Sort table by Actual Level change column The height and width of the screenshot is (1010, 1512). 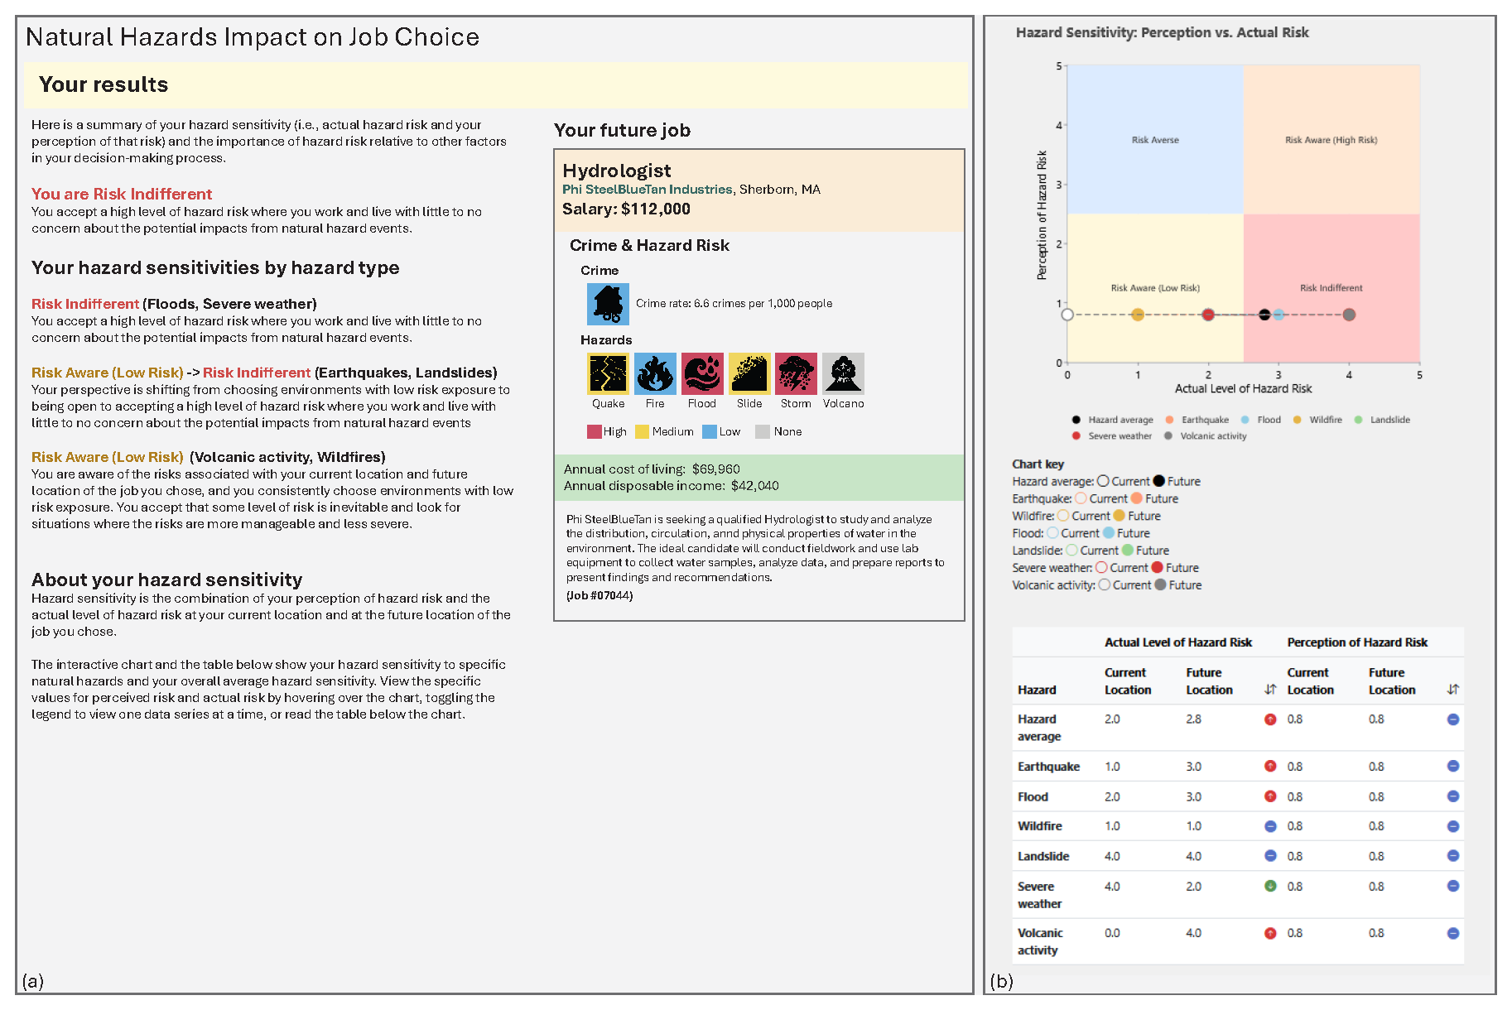tap(1270, 690)
